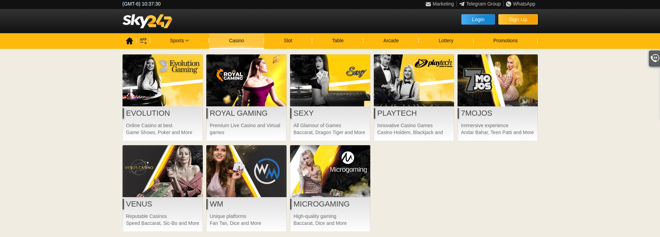The width and height of the screenshot is (660, 237).
Task: Click the ROYAL GAMING card title
Action: (x=238, y=113)
